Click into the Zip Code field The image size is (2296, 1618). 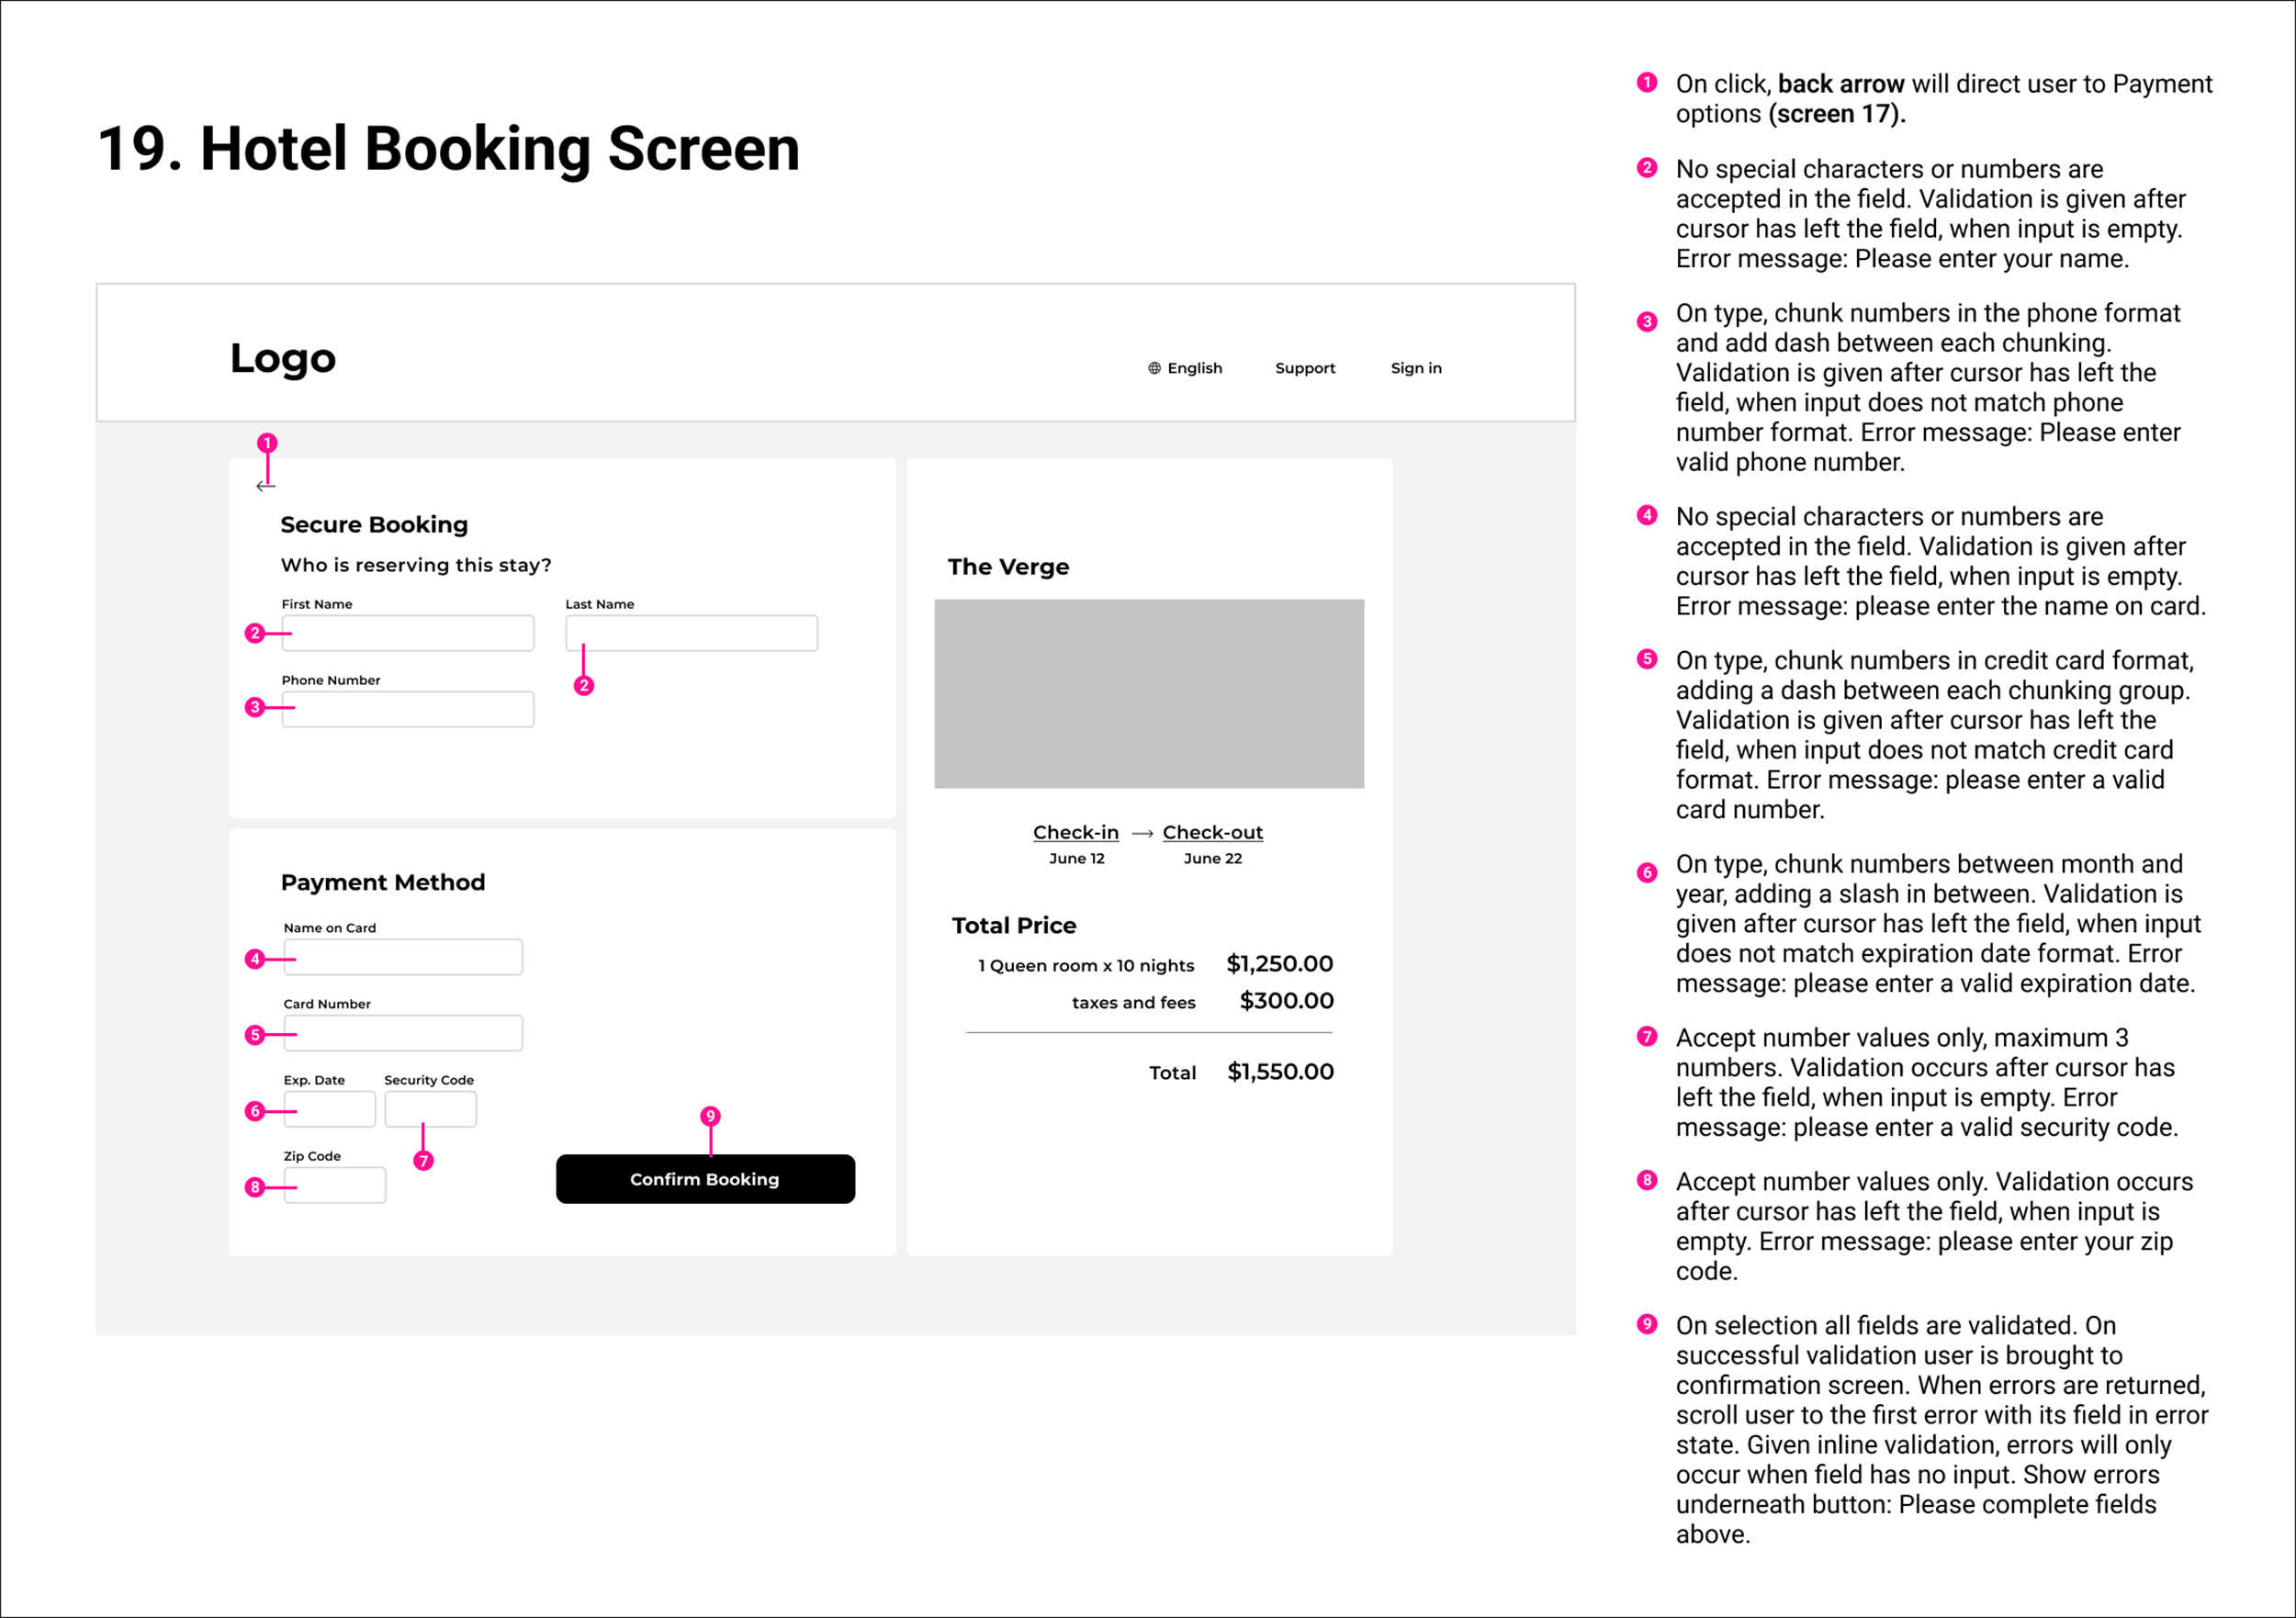point(336,1185)
